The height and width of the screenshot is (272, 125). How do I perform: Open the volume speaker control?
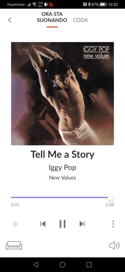[x=114, y=246]
